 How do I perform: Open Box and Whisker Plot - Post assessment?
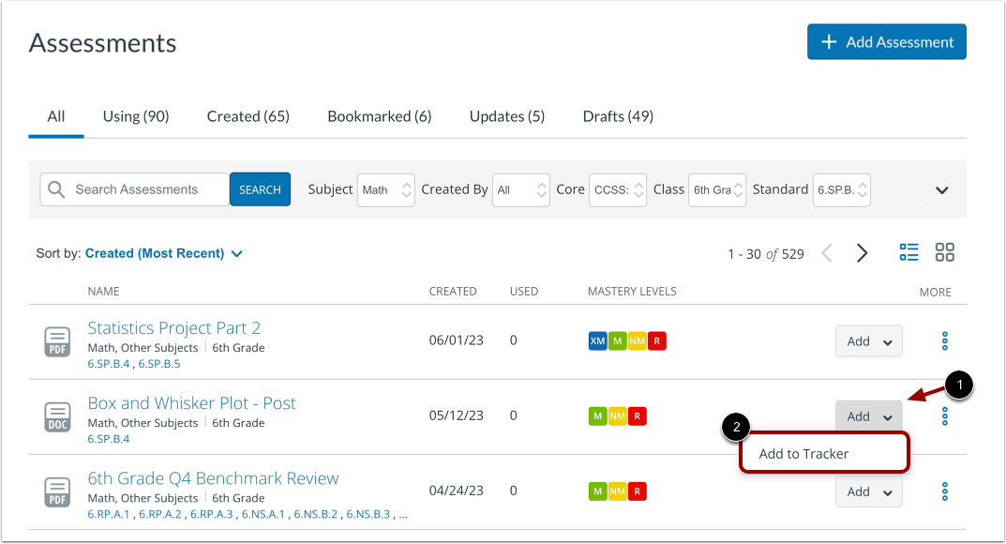coord(192,403)
